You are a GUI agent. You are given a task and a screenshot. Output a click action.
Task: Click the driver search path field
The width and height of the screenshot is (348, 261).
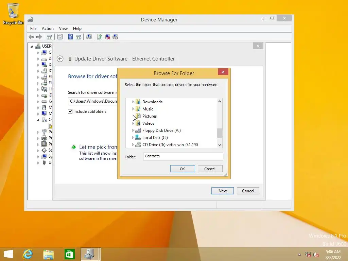93,101
